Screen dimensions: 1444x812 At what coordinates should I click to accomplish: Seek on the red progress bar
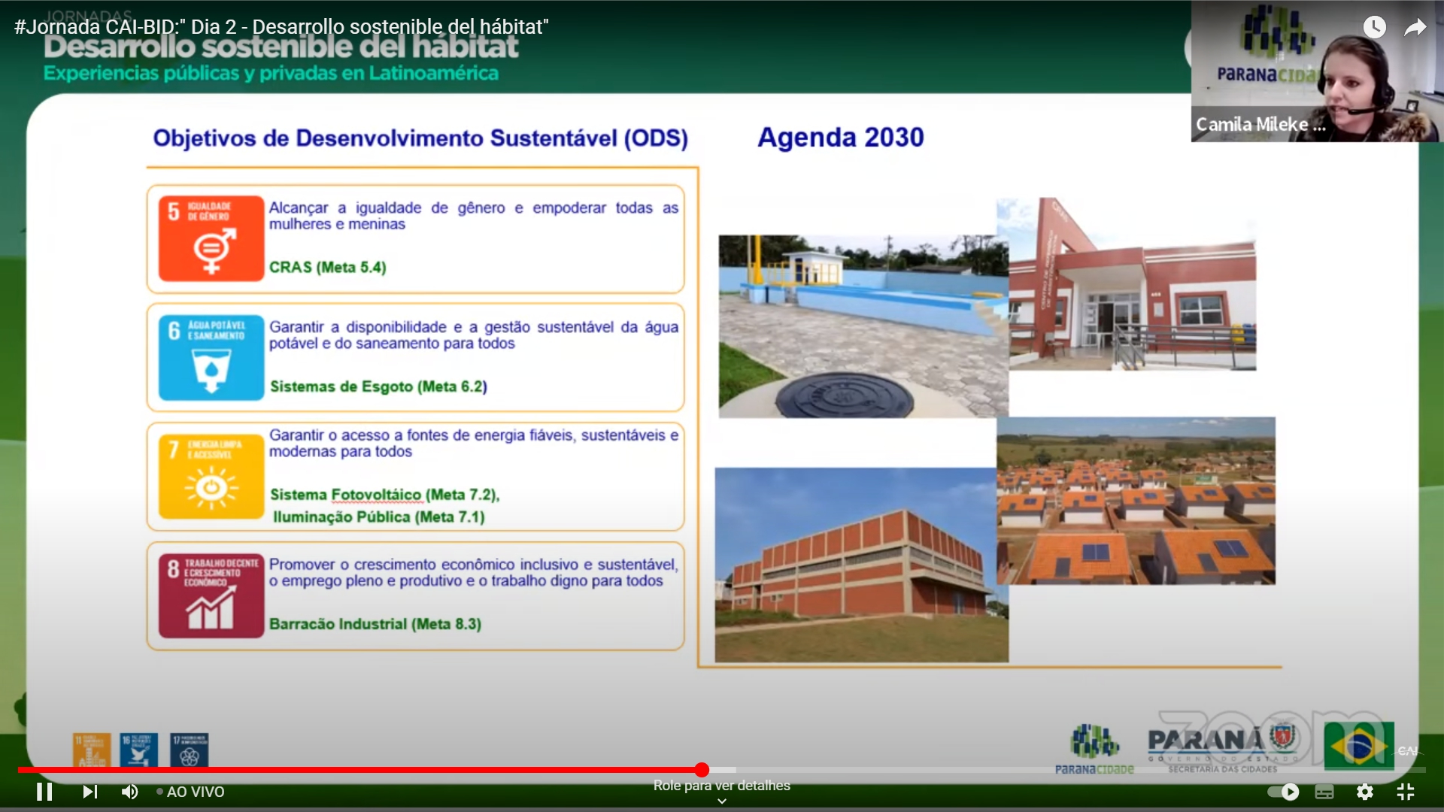[703, 770]
